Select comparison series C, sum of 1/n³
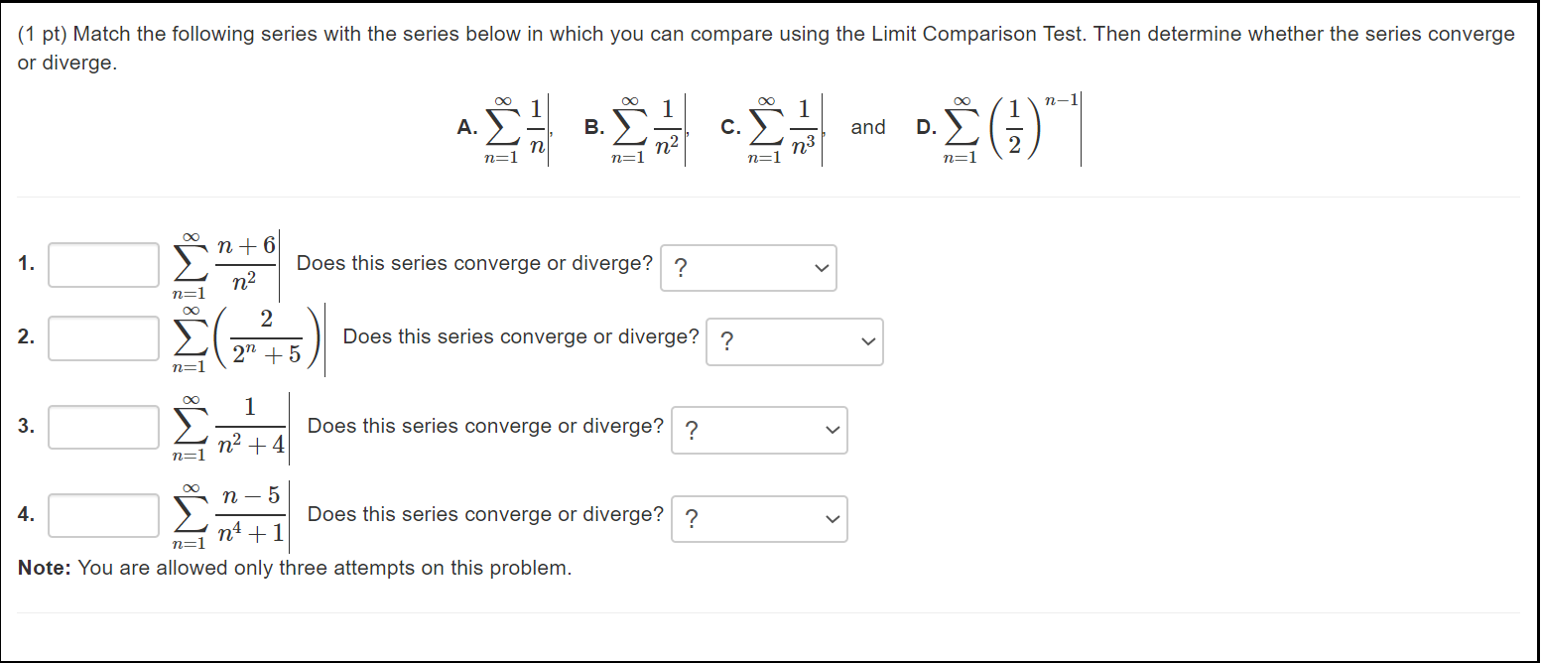Image resolution: width=1541 pixels, height=663 pixels. 772,128
